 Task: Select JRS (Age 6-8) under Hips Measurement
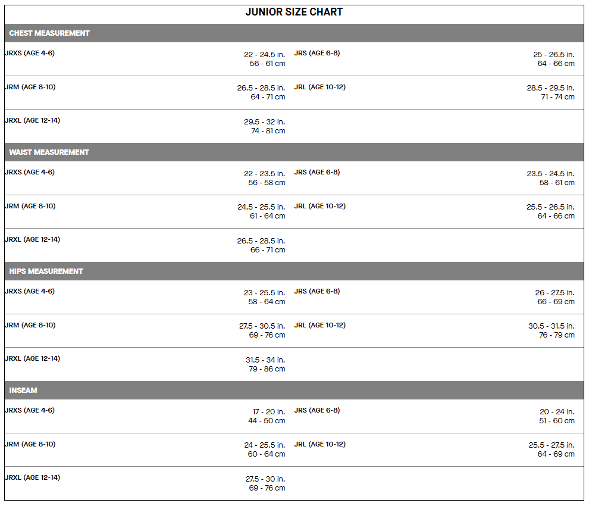(x=317, y=291)
